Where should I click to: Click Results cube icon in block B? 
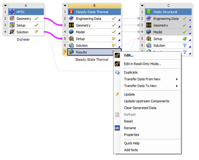click(x=71, y=52)
